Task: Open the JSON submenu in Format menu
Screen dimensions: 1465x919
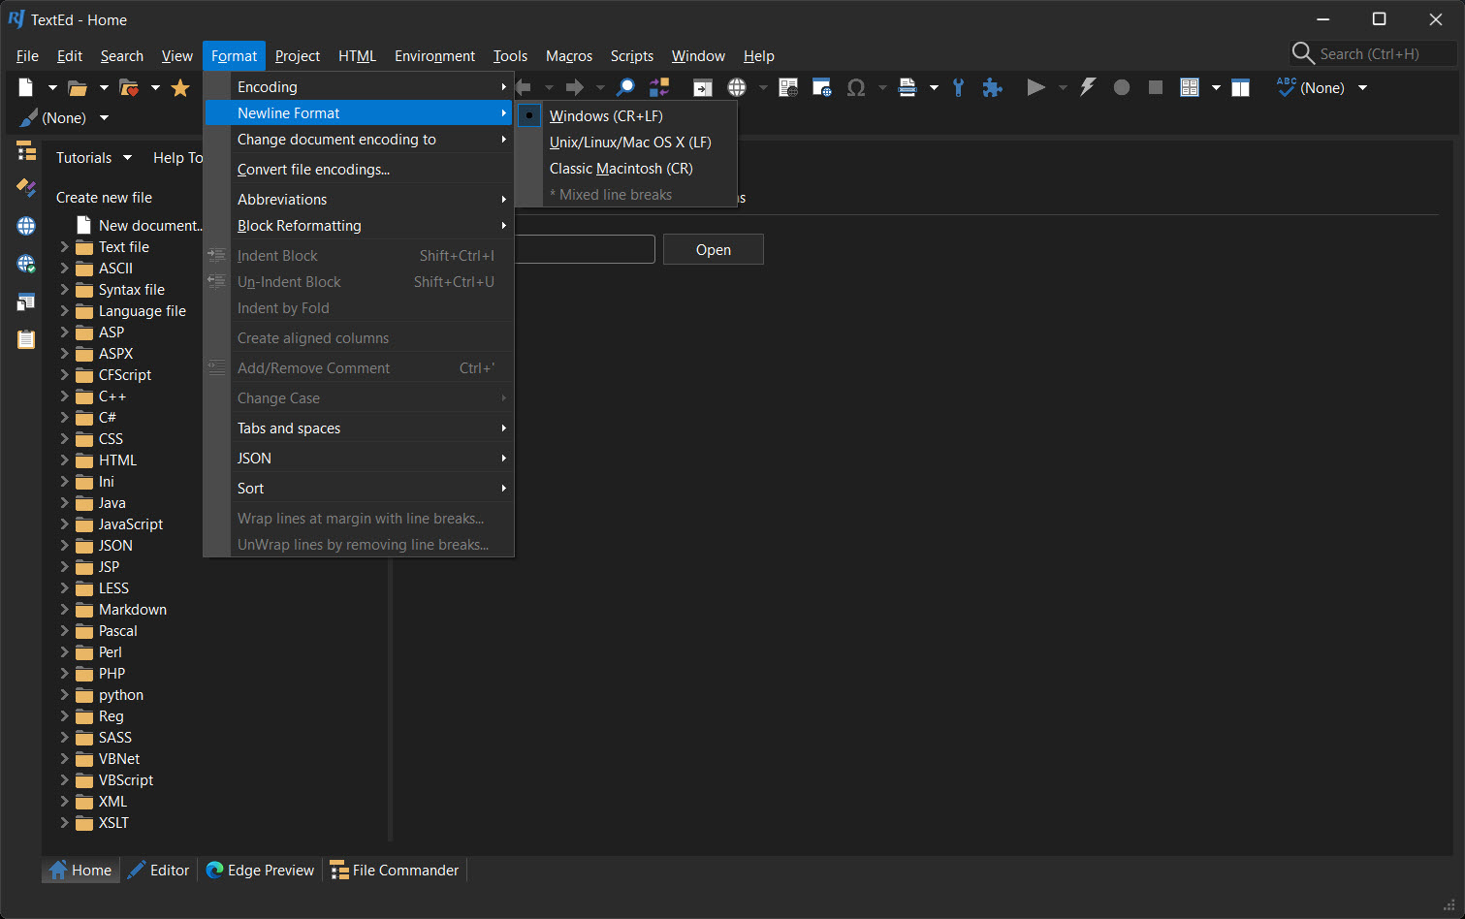Action: tap(359, 459)
